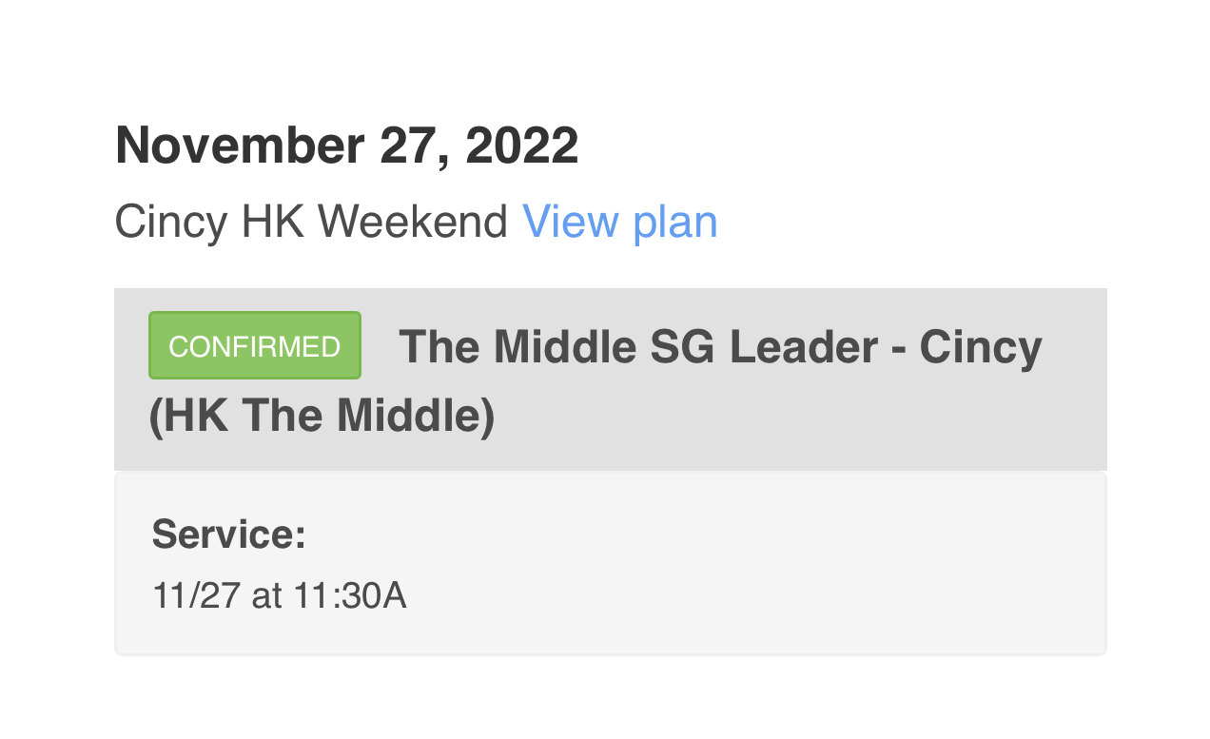Click the (HK The Middle) team name
Image resolution: width=1210 pixels, height=739 pixels.
(x=322, y=417)
